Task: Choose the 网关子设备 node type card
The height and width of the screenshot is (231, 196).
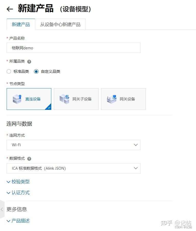Action: coord(76,99)
